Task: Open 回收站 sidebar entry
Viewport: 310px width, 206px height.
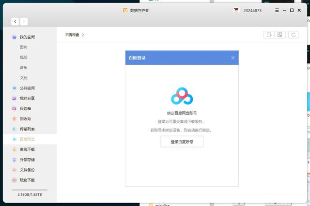Action: pos(25,119)
